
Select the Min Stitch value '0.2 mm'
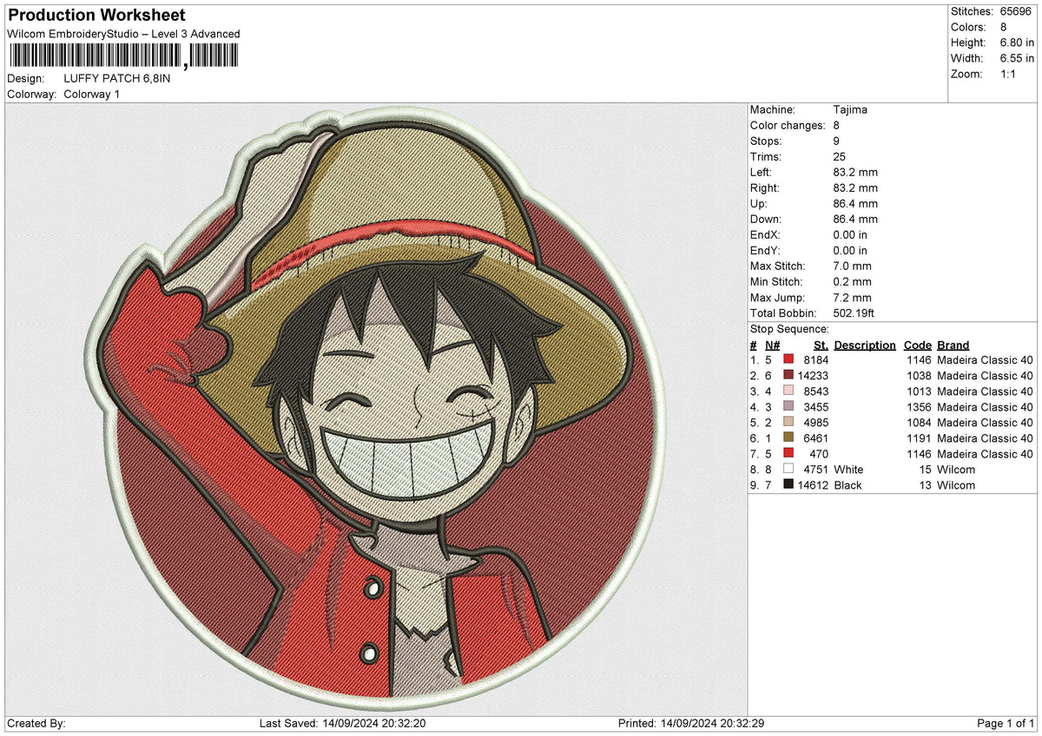[x=852, y=281]
